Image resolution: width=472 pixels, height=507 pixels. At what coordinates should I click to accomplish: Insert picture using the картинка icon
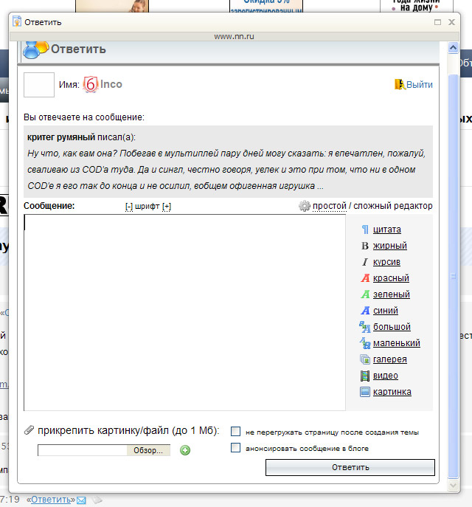(x=364, y=392)
